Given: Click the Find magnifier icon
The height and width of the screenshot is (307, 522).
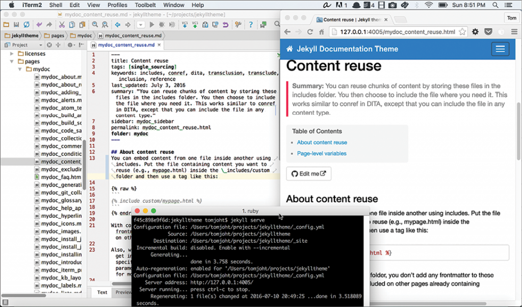Looking at the screenshot, I should pos(95,24).
